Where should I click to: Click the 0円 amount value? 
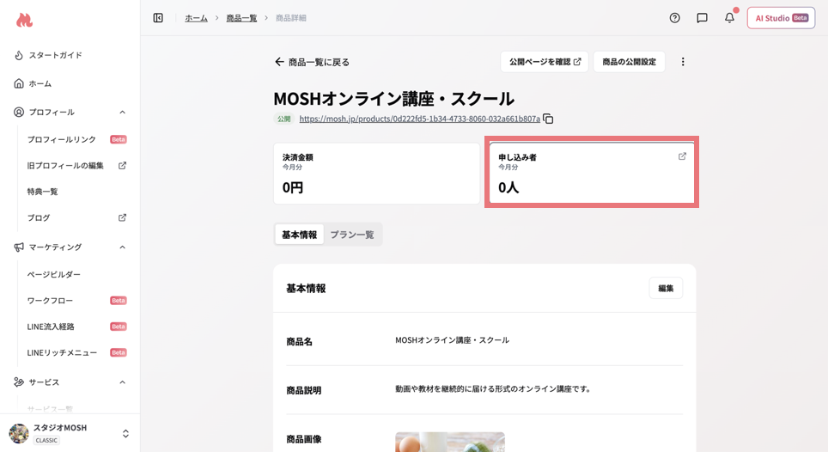pos(293,187)
